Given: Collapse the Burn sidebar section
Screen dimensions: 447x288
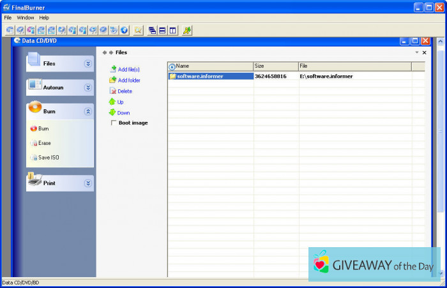Looking at the screenshot, I should 88,111.
